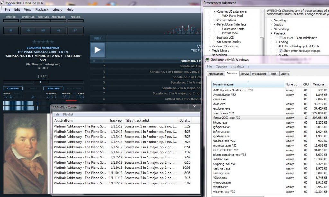Open the Playback menu in foobar2000
329x197 pixels.
coord(42,9)
